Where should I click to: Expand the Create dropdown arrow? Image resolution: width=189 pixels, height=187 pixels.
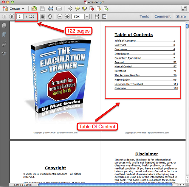[23, 9]
